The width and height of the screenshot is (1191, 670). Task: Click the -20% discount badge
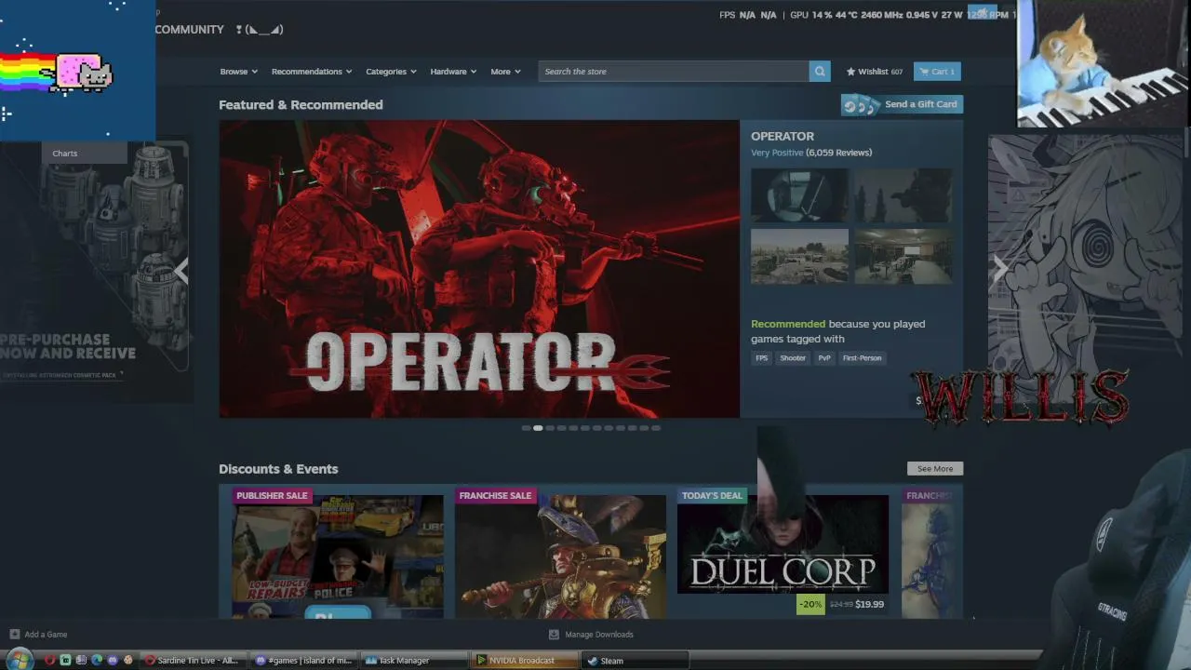coord(810,605)
